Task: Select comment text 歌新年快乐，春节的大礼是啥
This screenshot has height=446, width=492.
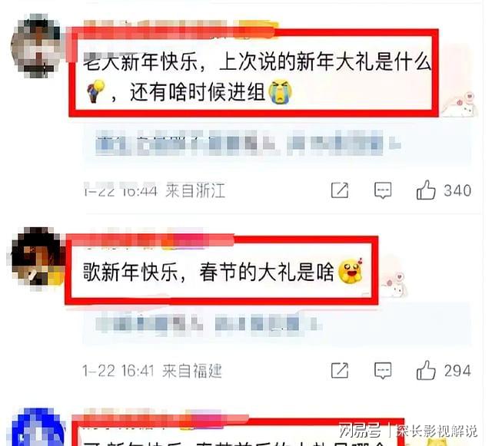Action: pyautogui.click(x=208, y=272)
